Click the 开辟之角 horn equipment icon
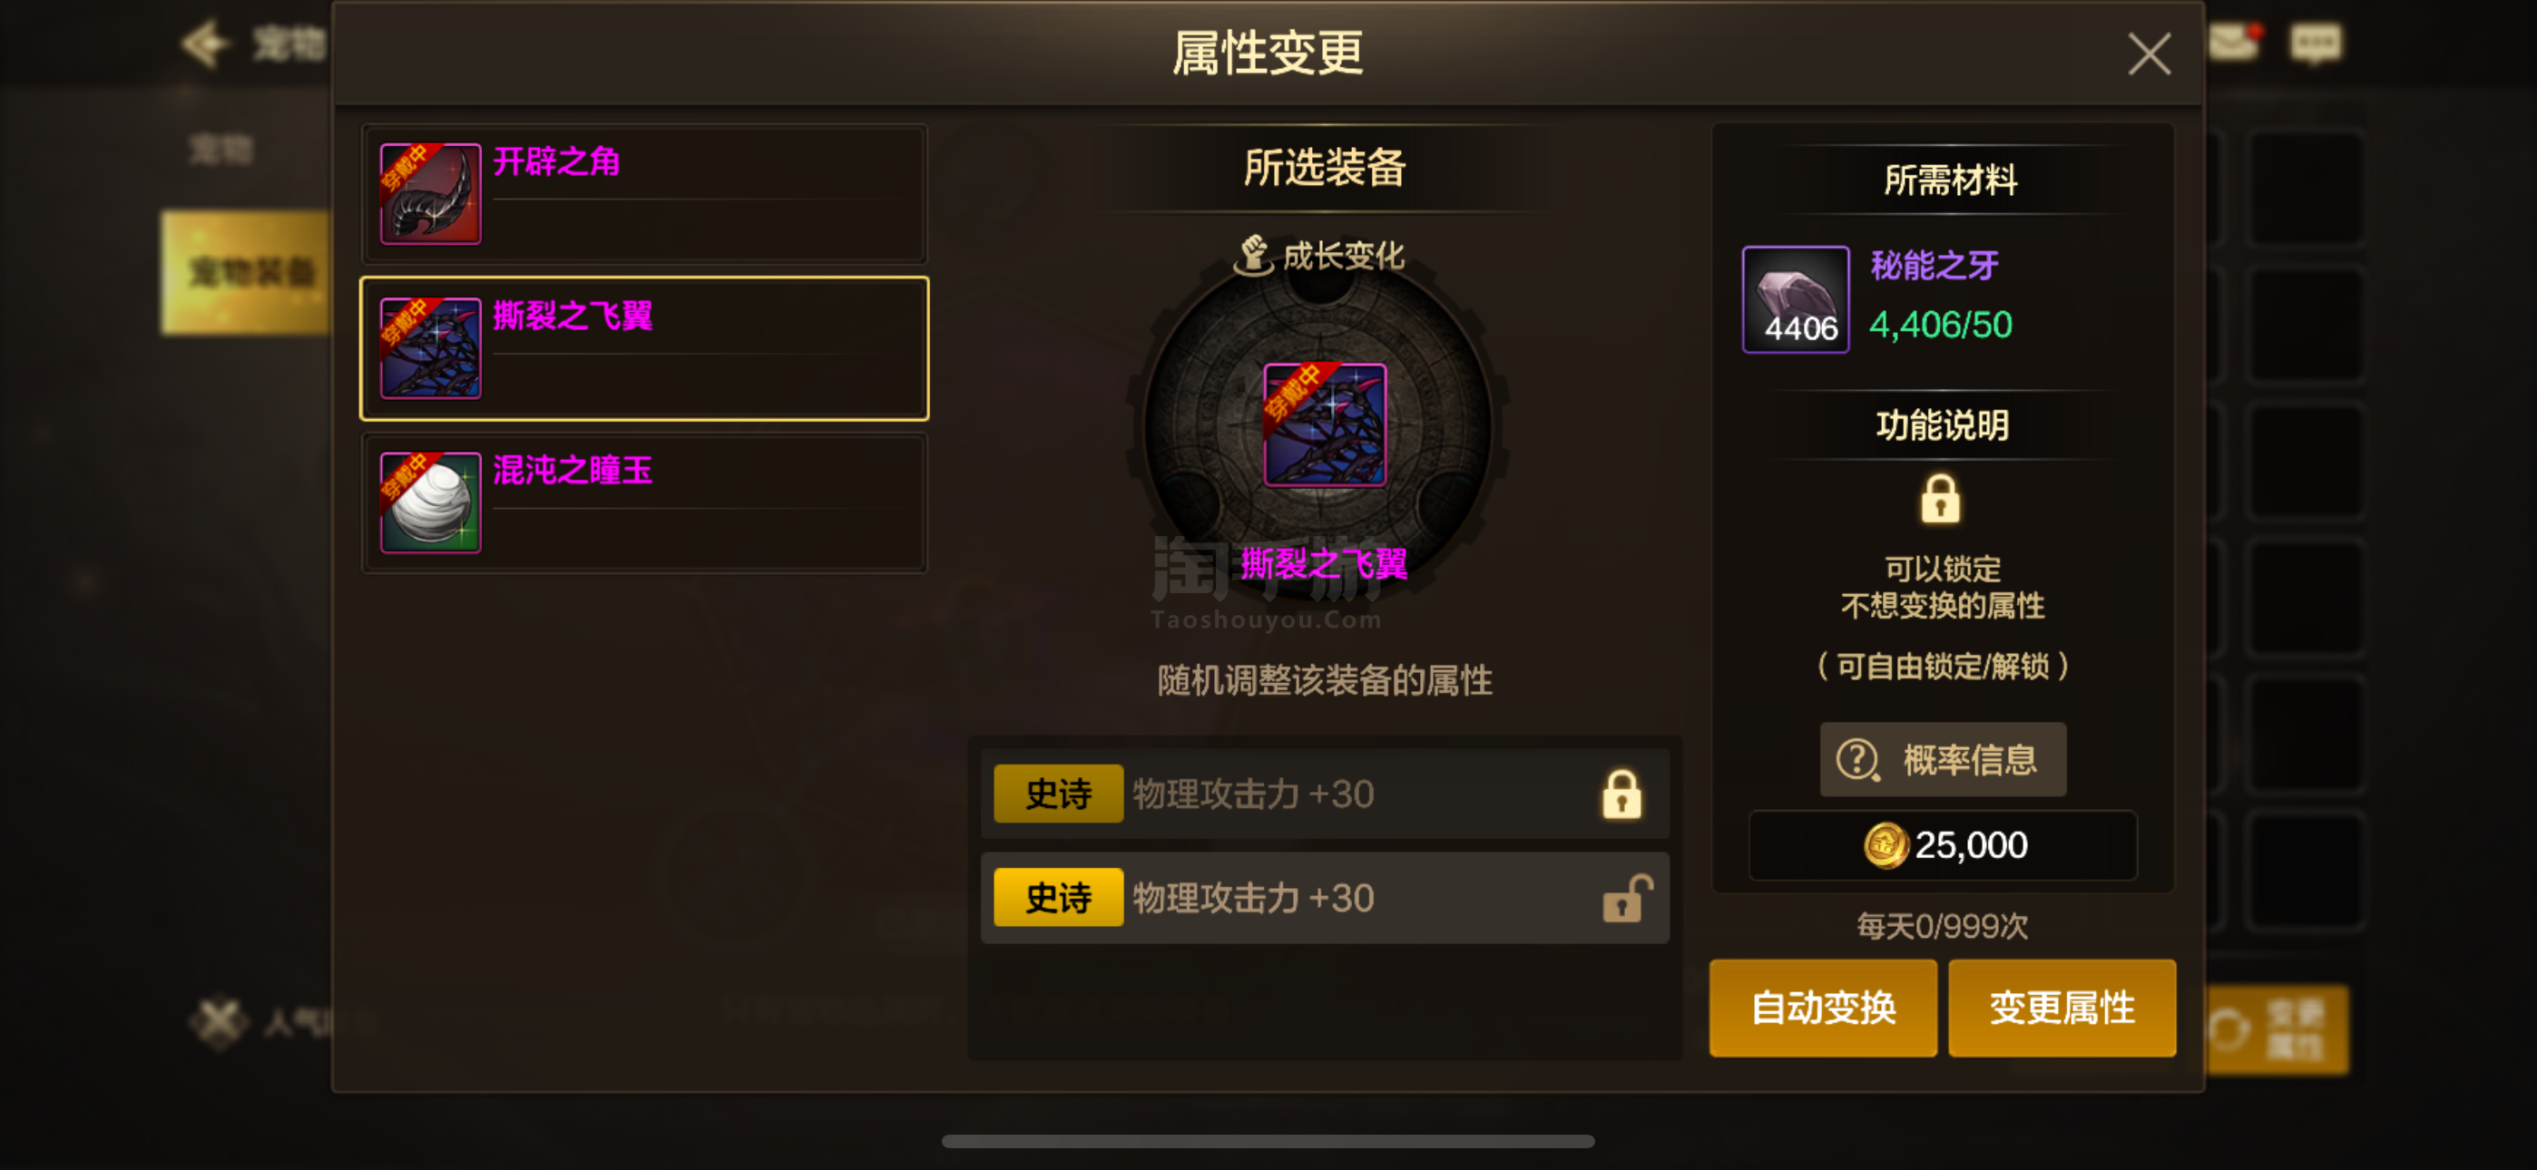Image resolution: width=2537 pixels, height=1170 pixels. tap(430, 194)
